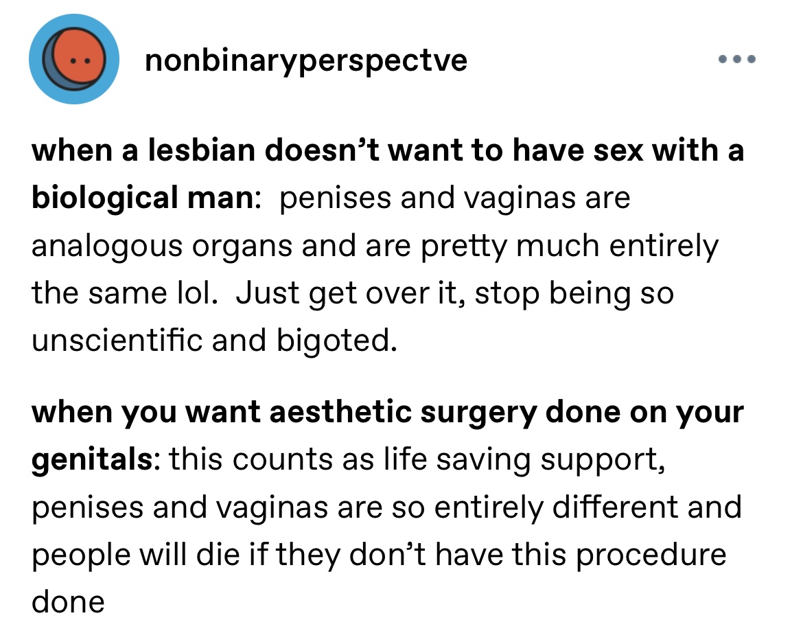Image resolution: width=803 pixels, height=631 pixels.
Task: Click the line 'penises and vaginas are so entirely different'
Action: (386, 507)
